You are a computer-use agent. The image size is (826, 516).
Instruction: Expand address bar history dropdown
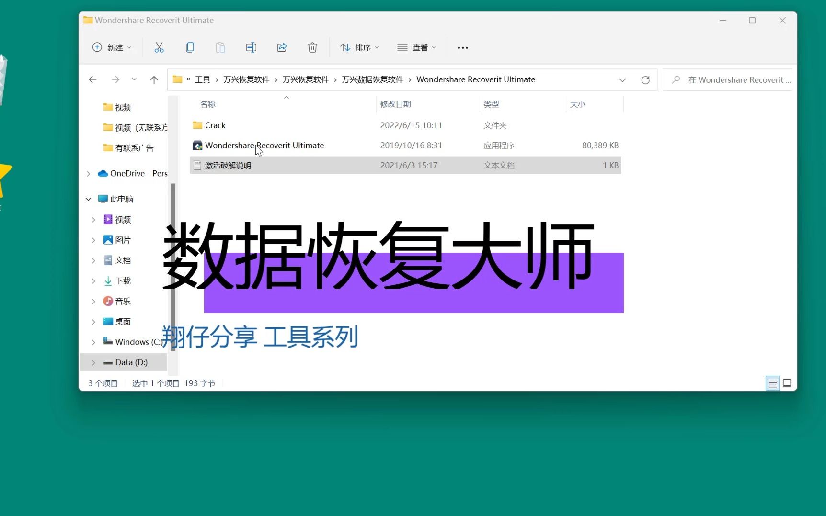622,80
